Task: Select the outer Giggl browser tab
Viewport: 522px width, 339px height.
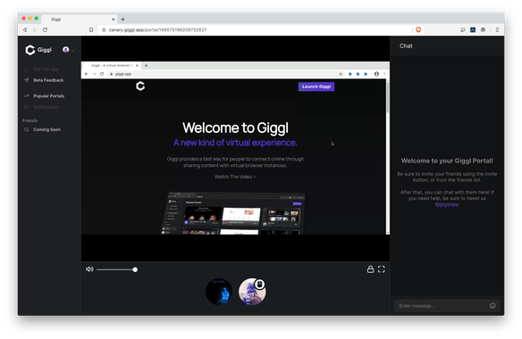Action: [80, 20]
